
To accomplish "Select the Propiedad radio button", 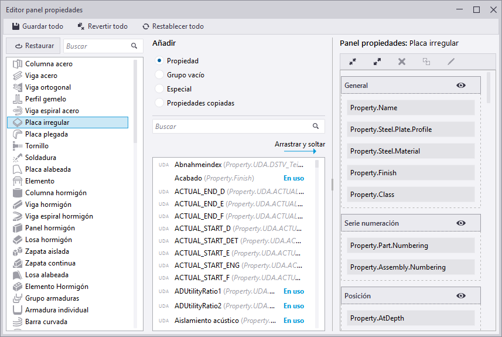I will point(159,61).
